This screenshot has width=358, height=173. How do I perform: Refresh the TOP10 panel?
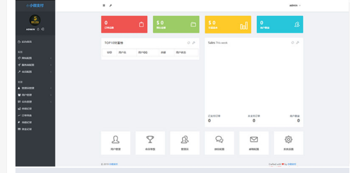pos(189,43)
